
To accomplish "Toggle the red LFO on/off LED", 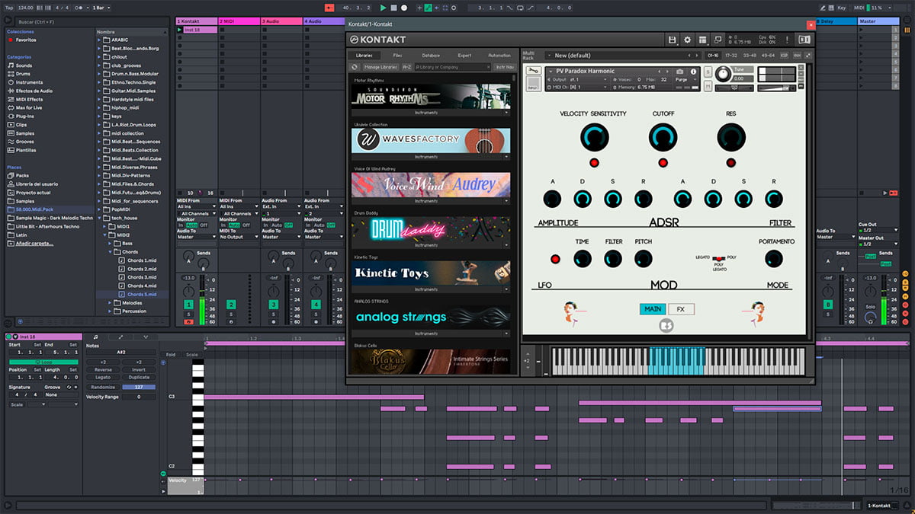I will coord(554,260).
